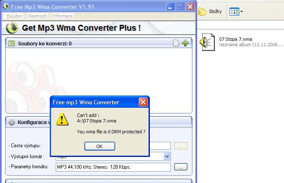Screen dimensions: 284x183
Task: Select the 07 Stopa 7.wma audio file icon
Action: point(208,42)
